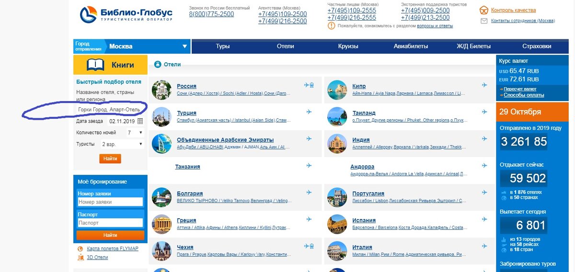Open the Туристы 2 взр. dropdown

pyautogui.click(x=122, y=144)
